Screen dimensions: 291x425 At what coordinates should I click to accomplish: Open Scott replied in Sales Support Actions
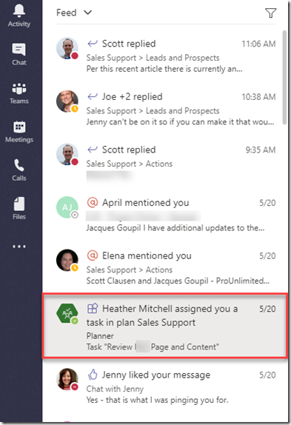[x=166, y=162]
